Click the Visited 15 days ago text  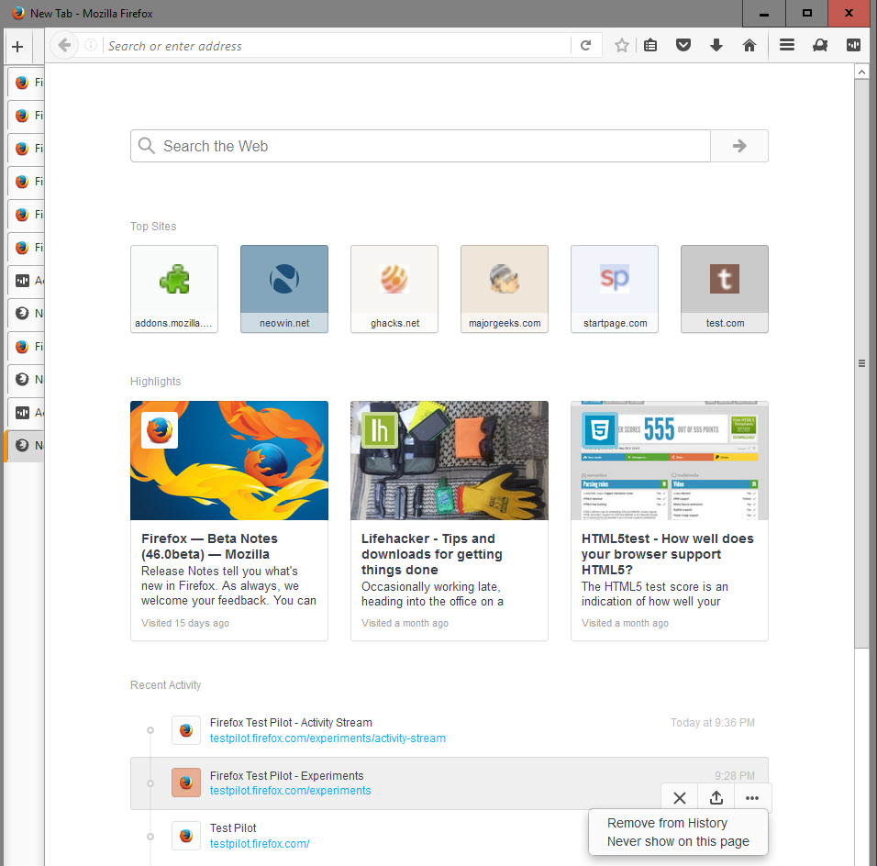(x=185, y=623)
